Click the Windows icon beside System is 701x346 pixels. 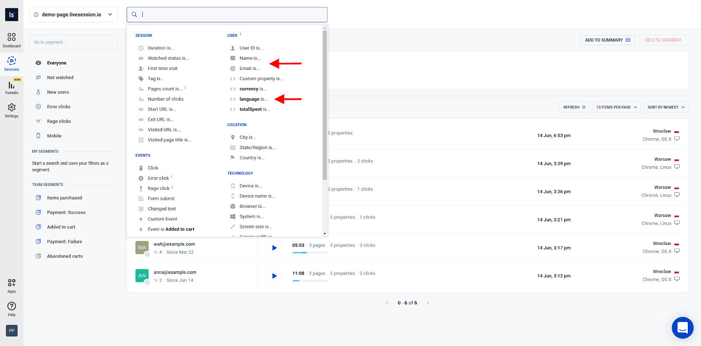point(233,217)
